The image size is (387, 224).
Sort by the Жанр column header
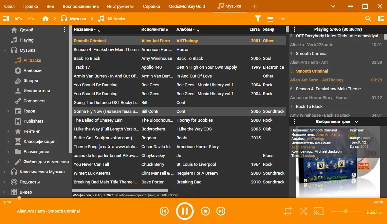pyautogui.click(x=268, y=29)
